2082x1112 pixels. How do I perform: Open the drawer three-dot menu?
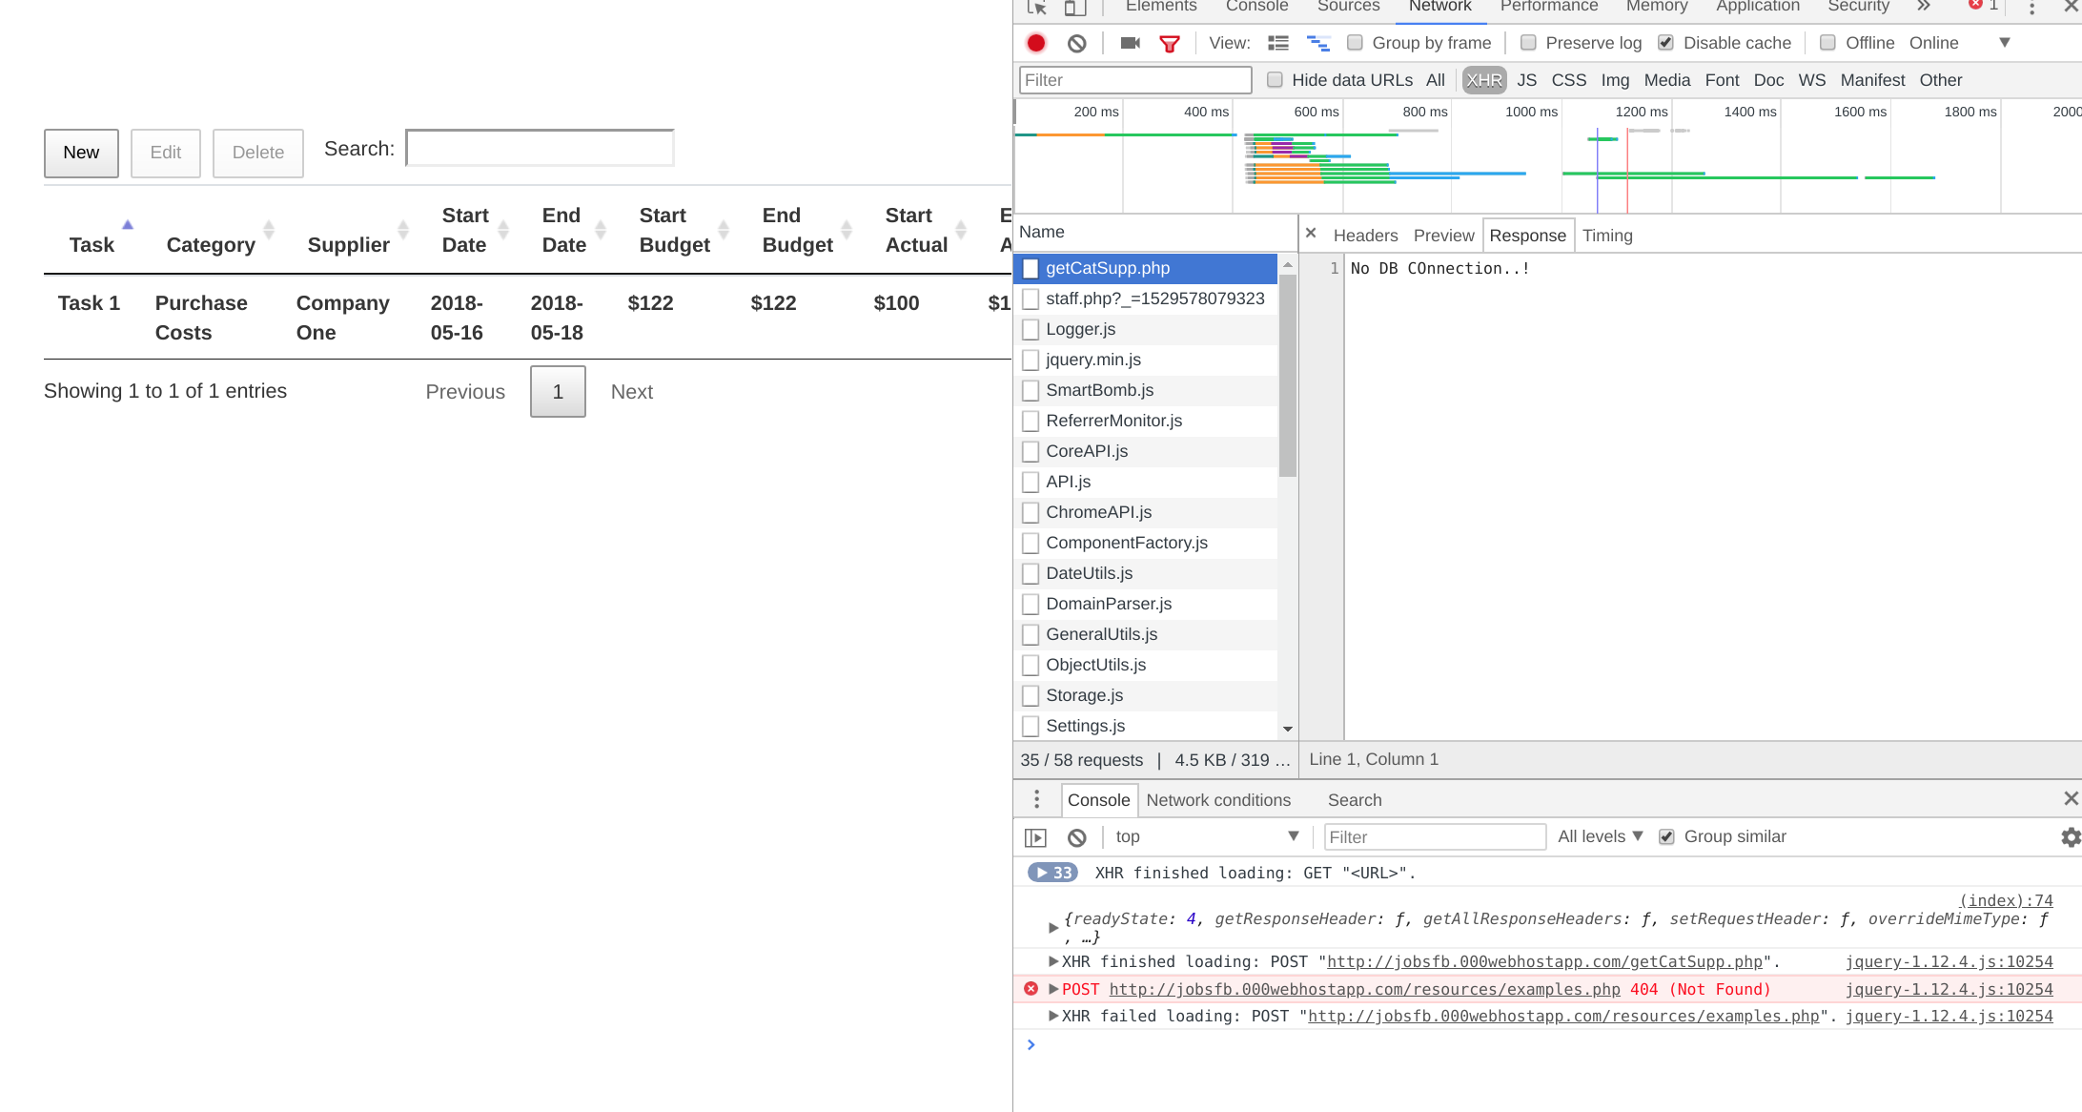coord(1037,799)
